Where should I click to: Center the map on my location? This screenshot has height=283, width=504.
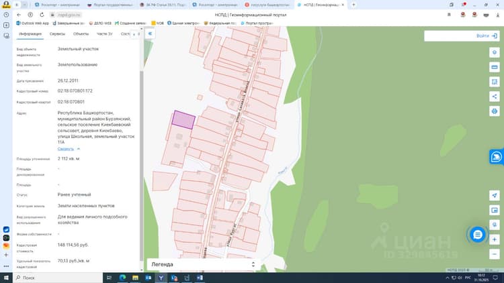pos(495,195)
